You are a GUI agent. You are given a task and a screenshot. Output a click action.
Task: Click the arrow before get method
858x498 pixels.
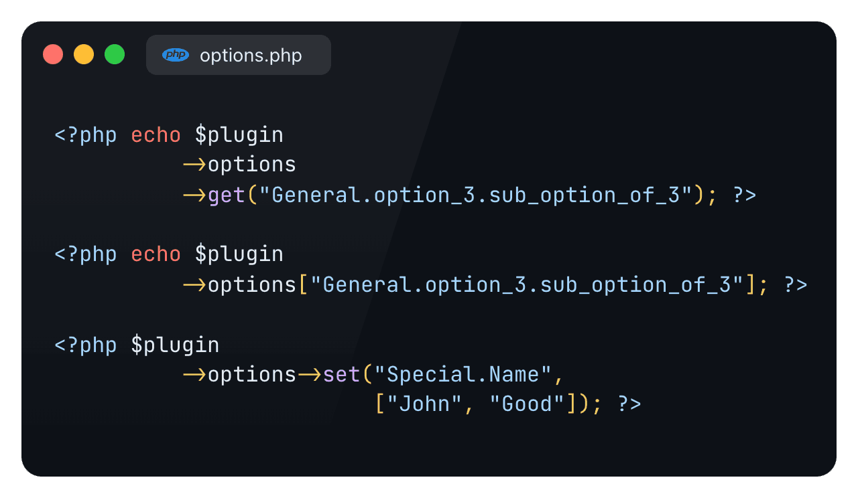(x=194, y=195)
